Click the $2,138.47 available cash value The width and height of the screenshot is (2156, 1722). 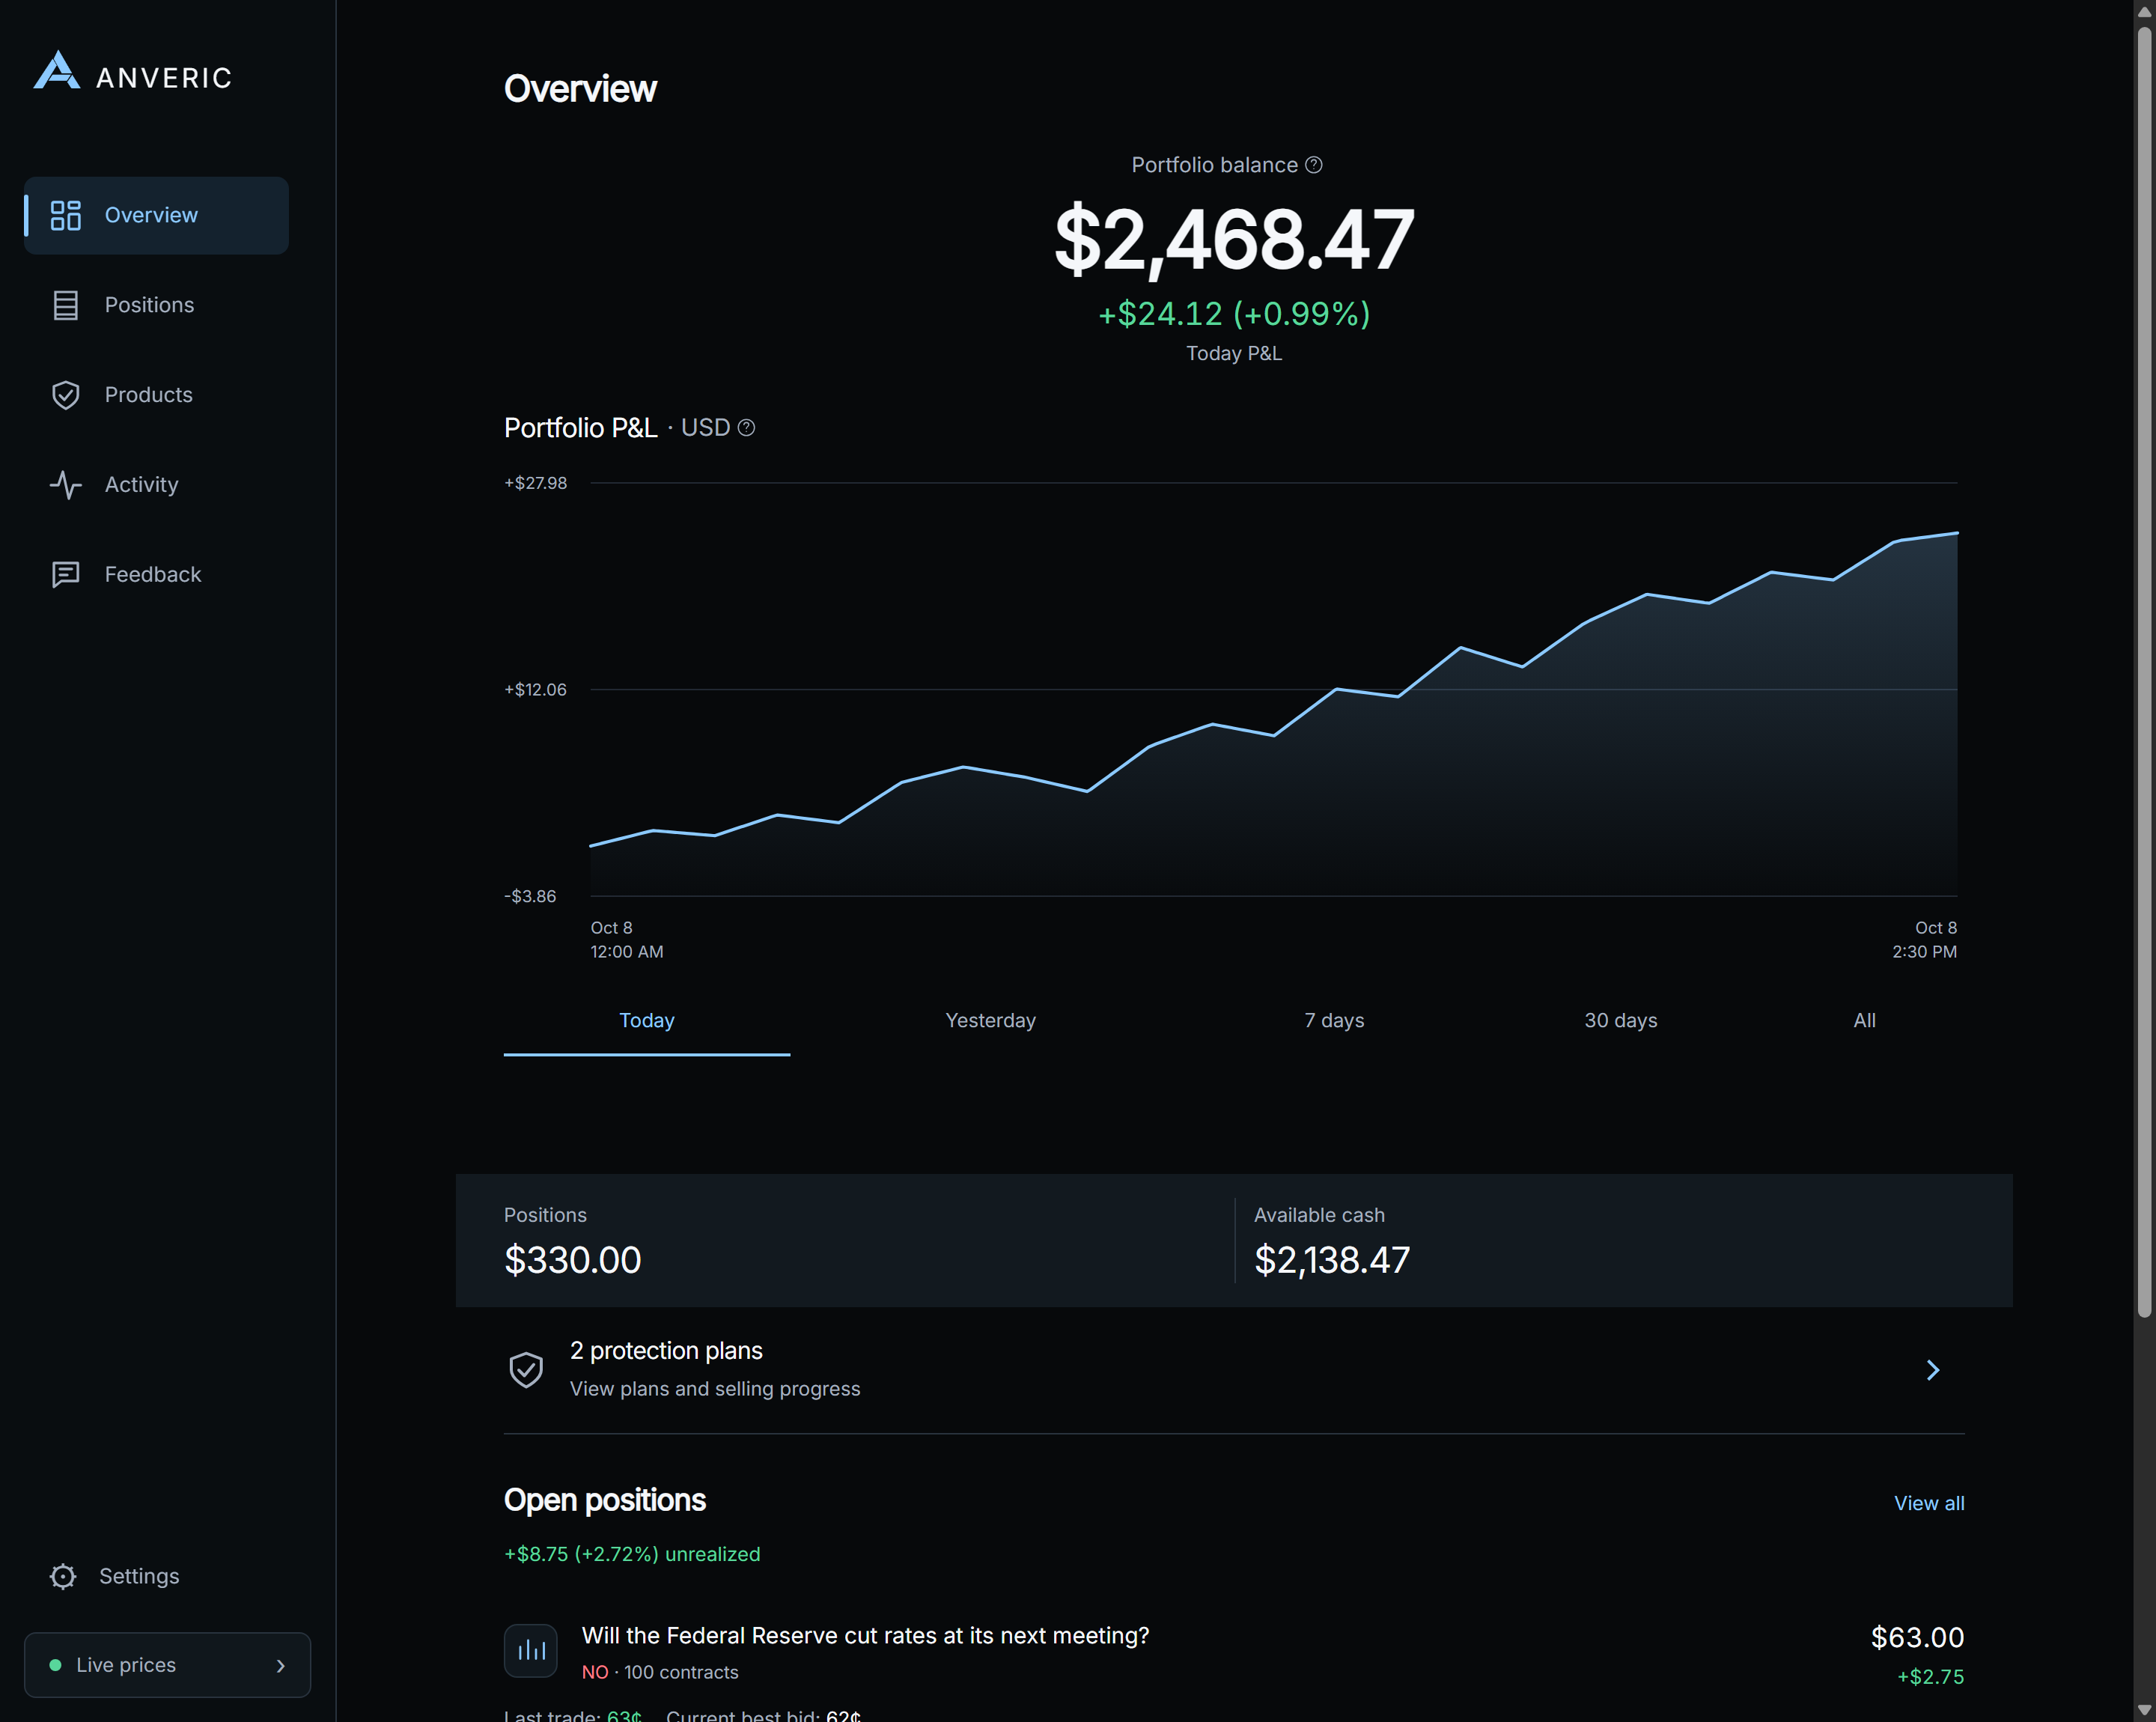[1332, 1260]
